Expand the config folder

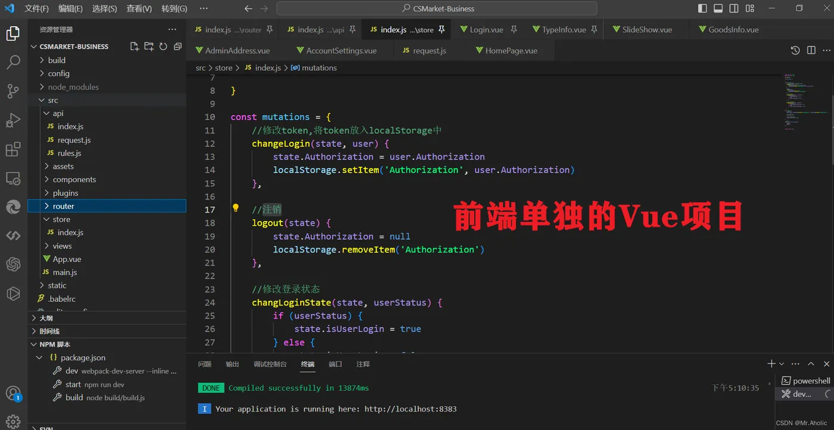(x=107, y=73)
